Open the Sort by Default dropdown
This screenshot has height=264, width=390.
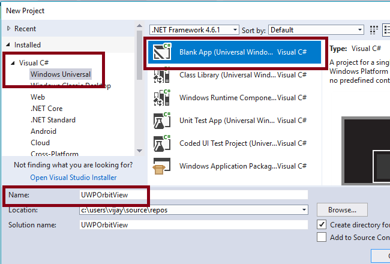(x=316, y=30)
